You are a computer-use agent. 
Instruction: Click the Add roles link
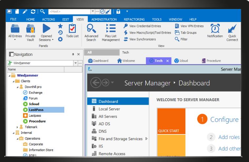pos(229,137)
